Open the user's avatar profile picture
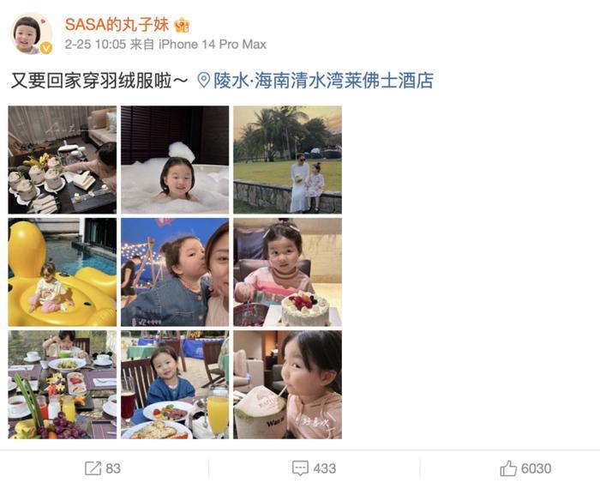The width and height of the screenshot is (600, 483). 31,33
